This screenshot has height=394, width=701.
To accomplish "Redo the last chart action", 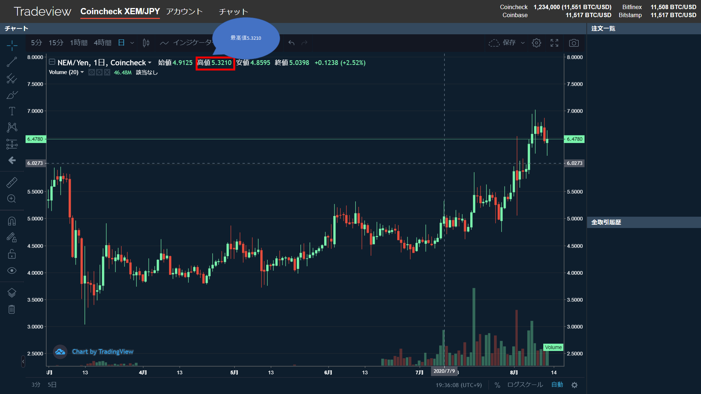I will (304, 43).
